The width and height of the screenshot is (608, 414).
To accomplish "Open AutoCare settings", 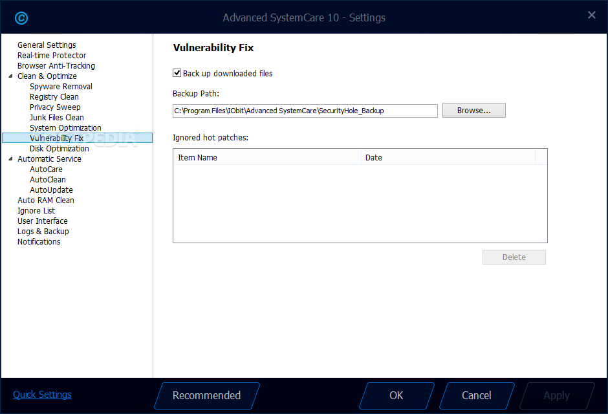I will click(x=46, y=169).
